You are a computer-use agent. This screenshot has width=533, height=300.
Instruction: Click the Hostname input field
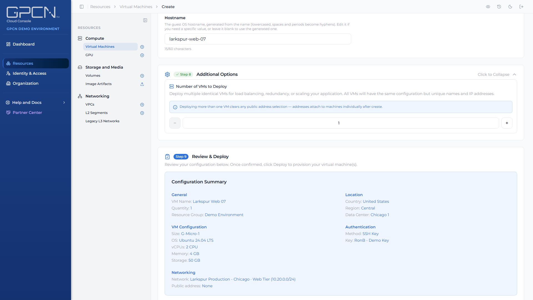click(258, 39)
